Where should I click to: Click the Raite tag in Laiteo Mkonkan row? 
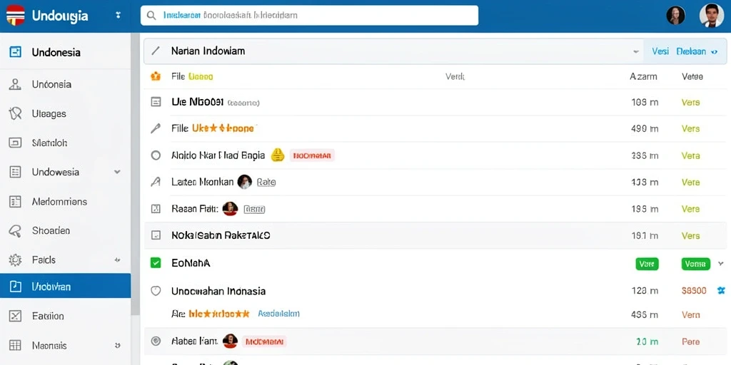pos(266,182)
